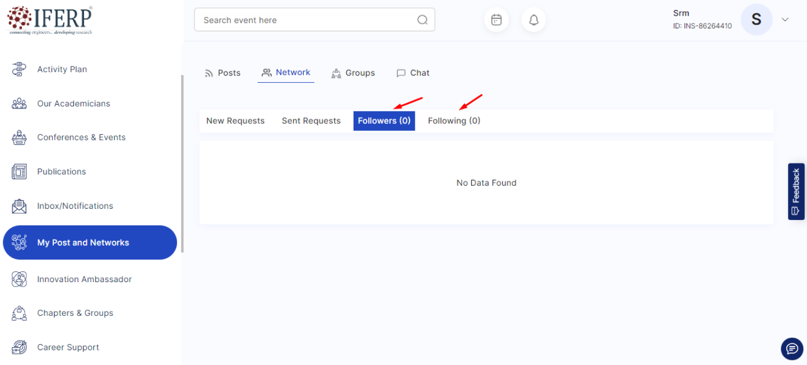
Task: Open the Feedback side button
Action: point(796,191)
